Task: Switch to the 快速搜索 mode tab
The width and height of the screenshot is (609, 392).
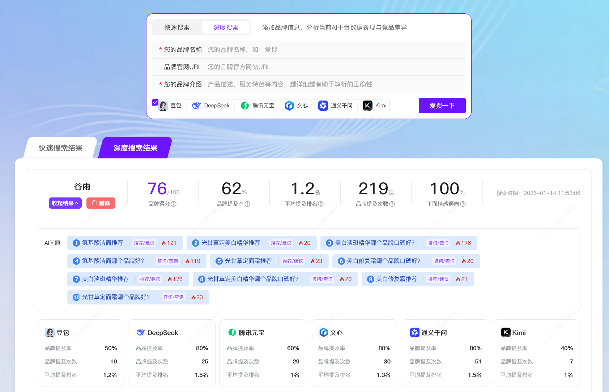Action: pyautogui.click(x=177, y=27)
